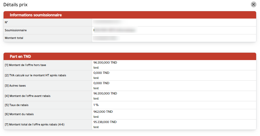The height and width of the screenshot is (136, 260).
Task: Select the Montant total row label
Action: click(x=14, y=38)
